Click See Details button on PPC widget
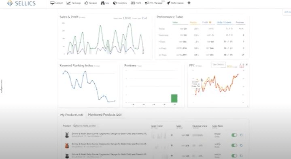 pos(218,65)
